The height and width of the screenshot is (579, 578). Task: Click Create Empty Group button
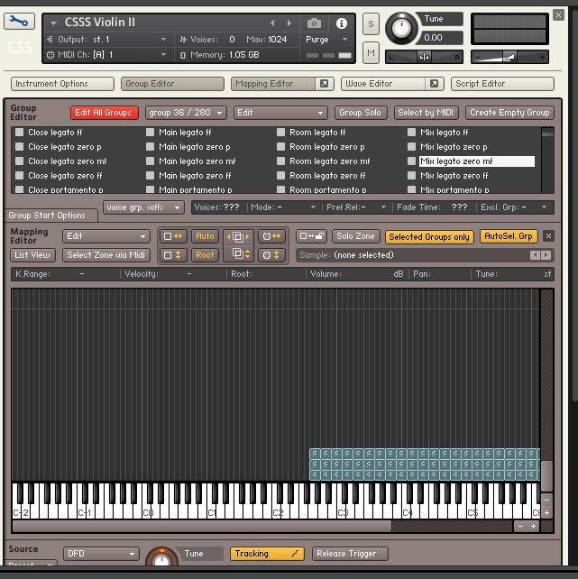(509, 113)
